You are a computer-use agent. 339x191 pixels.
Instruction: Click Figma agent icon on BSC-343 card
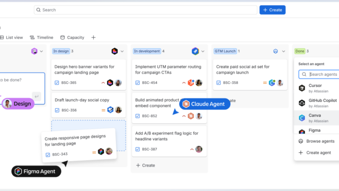pyautogui.click(x=101, y=151)
